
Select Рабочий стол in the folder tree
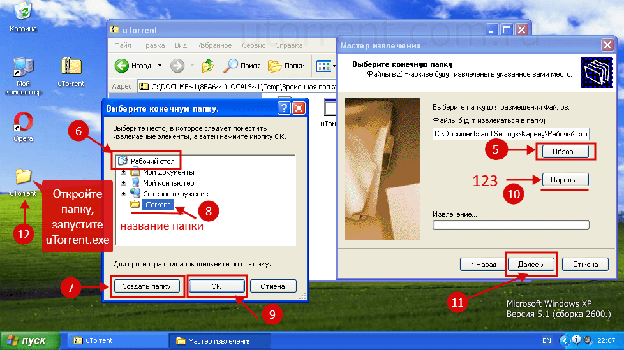click(152, 161)
